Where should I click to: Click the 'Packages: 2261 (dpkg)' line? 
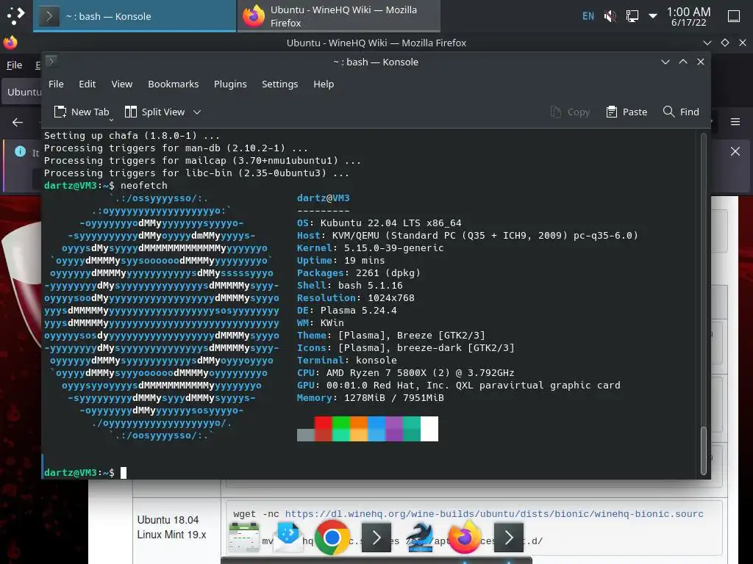tap(358, 273)
